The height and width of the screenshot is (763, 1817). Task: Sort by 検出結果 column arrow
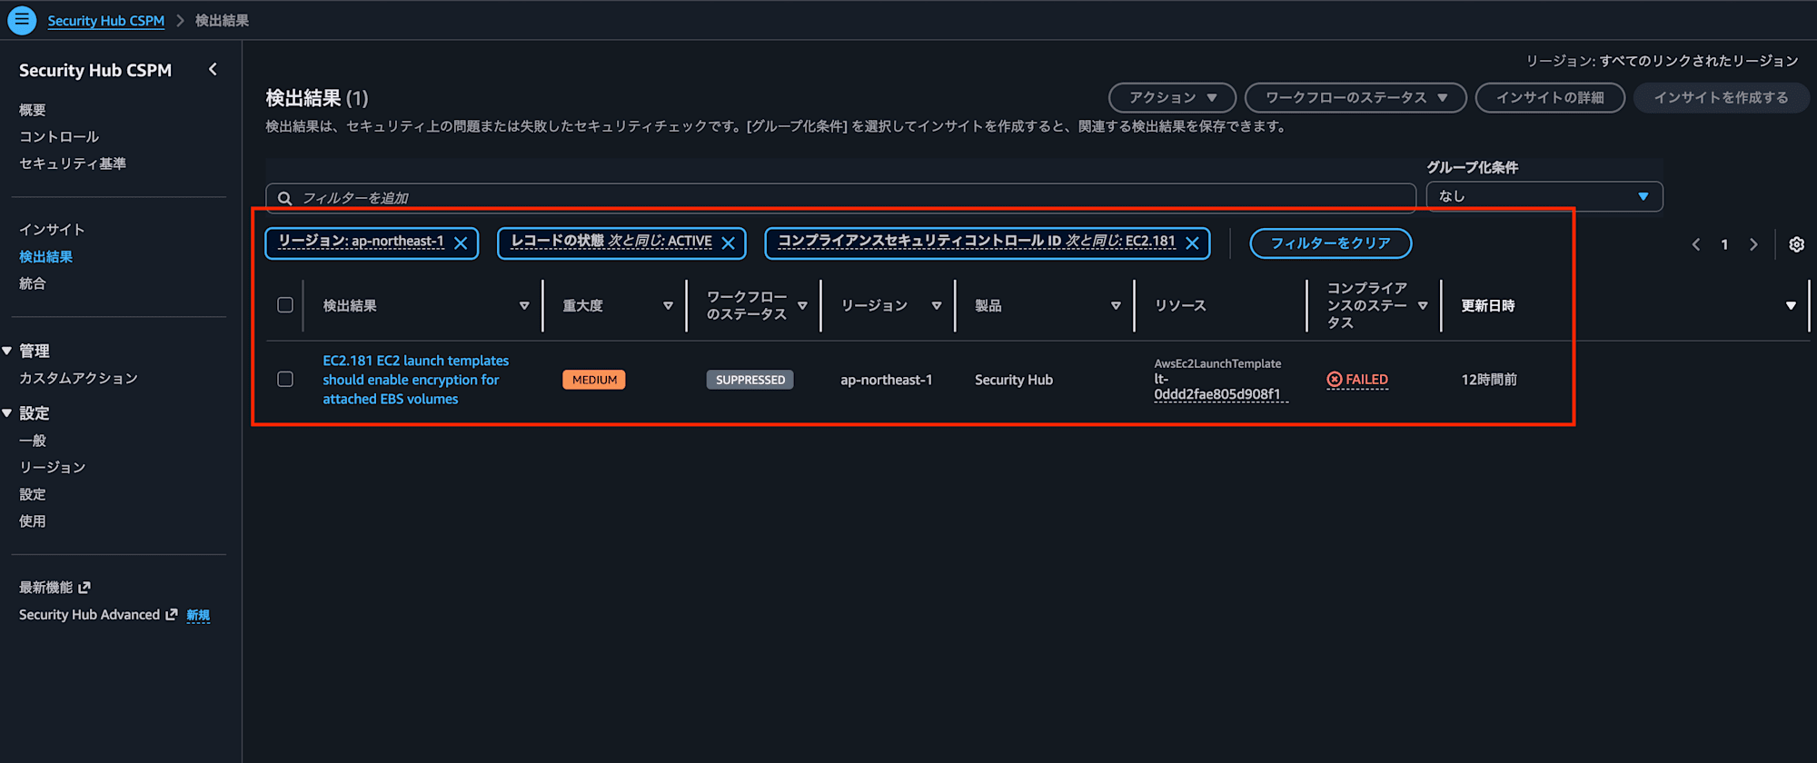524,306
